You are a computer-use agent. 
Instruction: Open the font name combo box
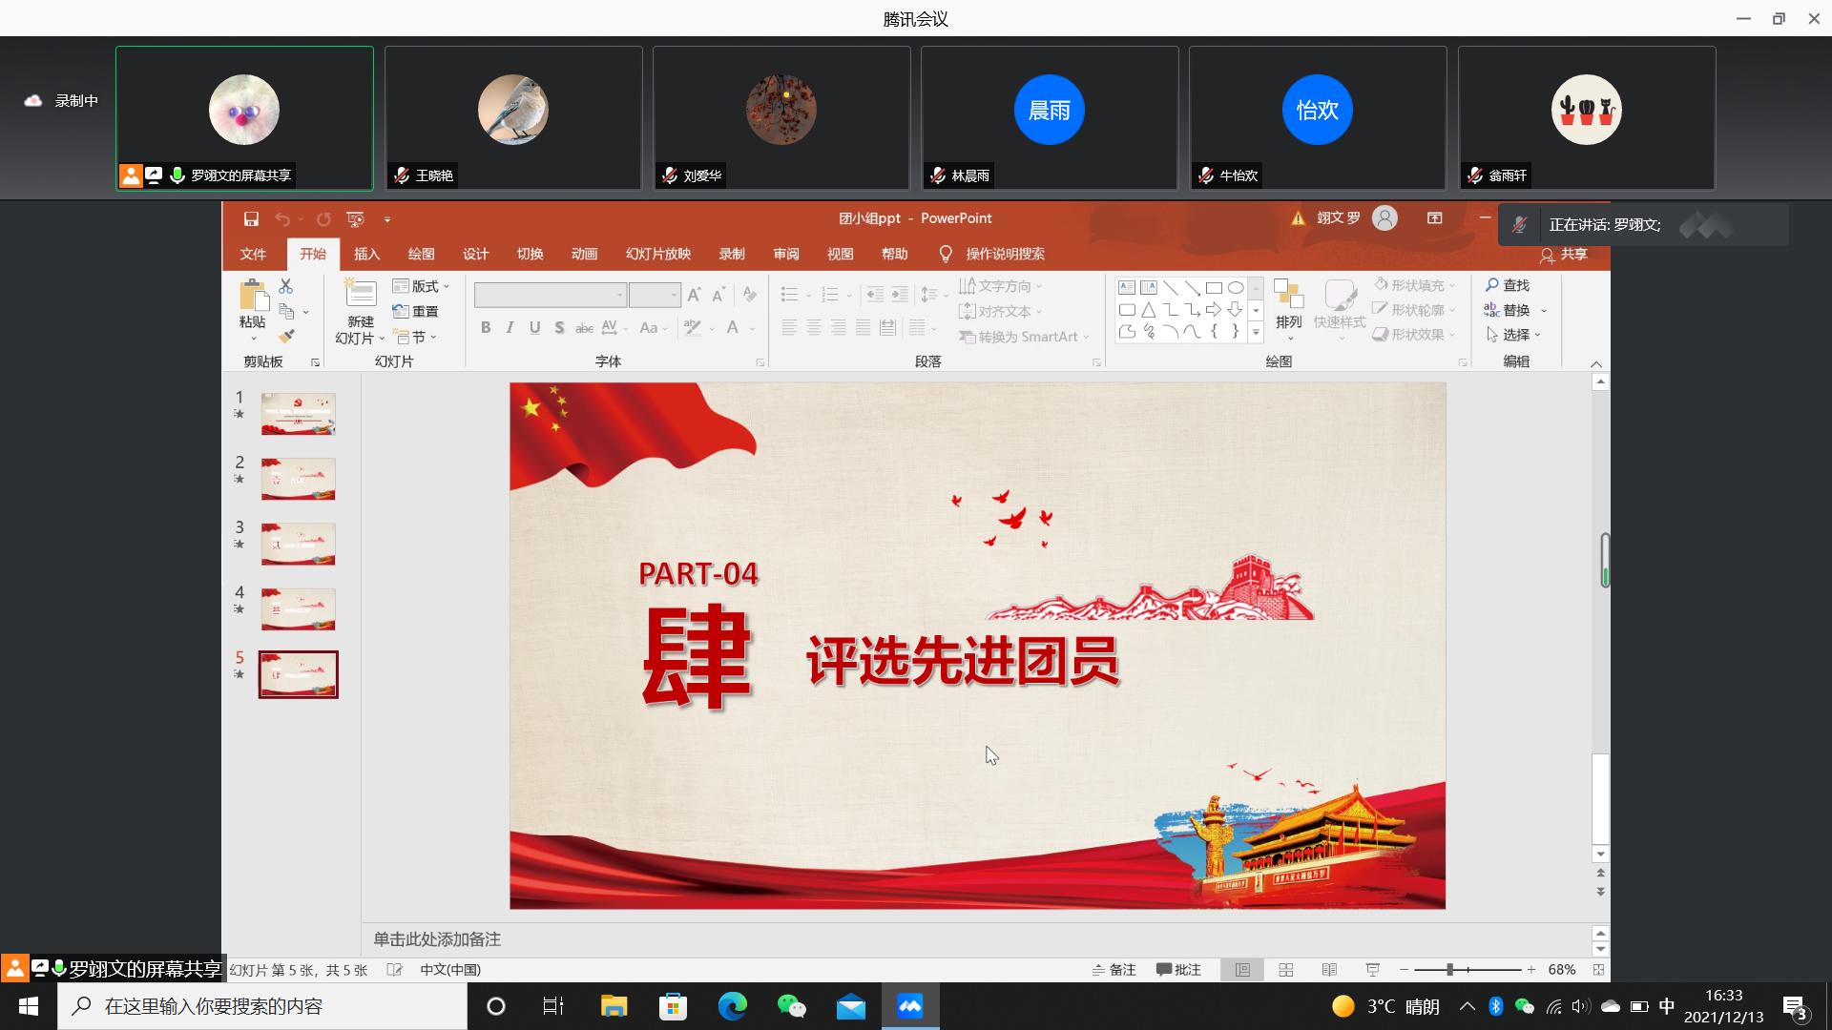tap(551, 295)
